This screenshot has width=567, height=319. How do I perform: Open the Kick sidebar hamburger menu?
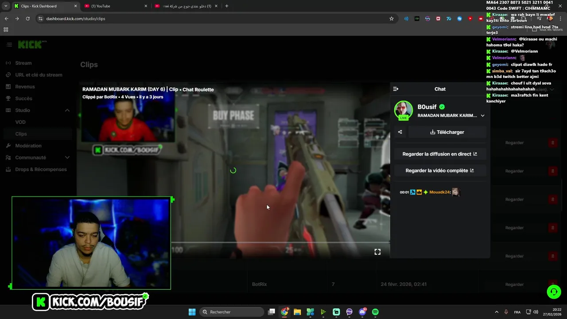9,45
